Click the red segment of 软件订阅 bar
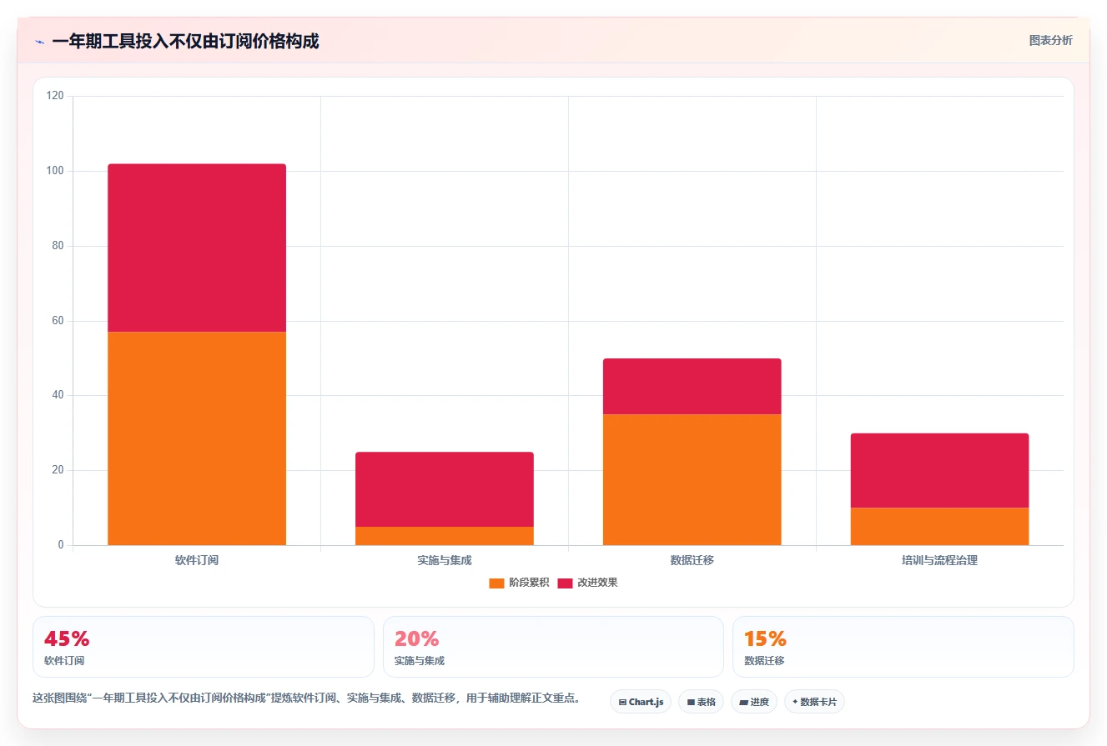1107x746 pixels. coord(197,248)
